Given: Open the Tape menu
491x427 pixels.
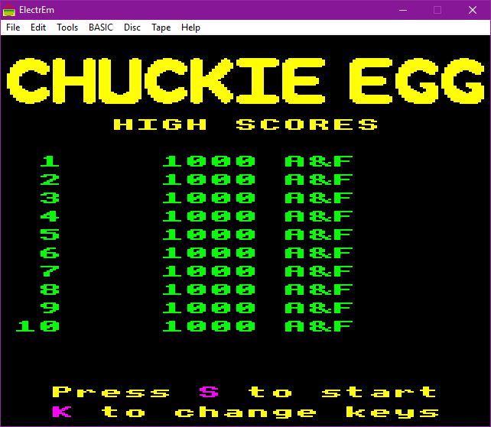Looking at the screenshot, I should [x=161, y=27].
